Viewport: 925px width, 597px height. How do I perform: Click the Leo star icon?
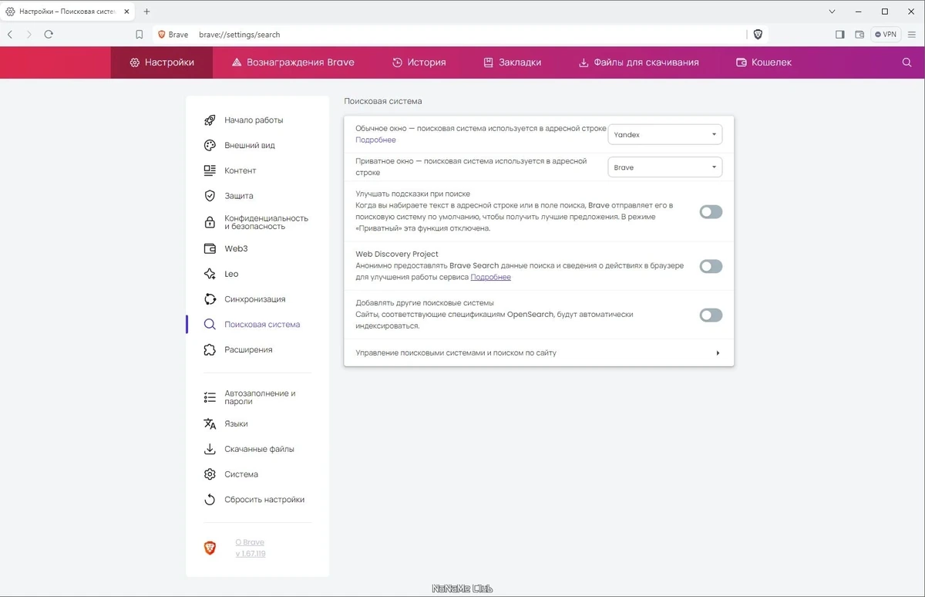pos(210,274)
